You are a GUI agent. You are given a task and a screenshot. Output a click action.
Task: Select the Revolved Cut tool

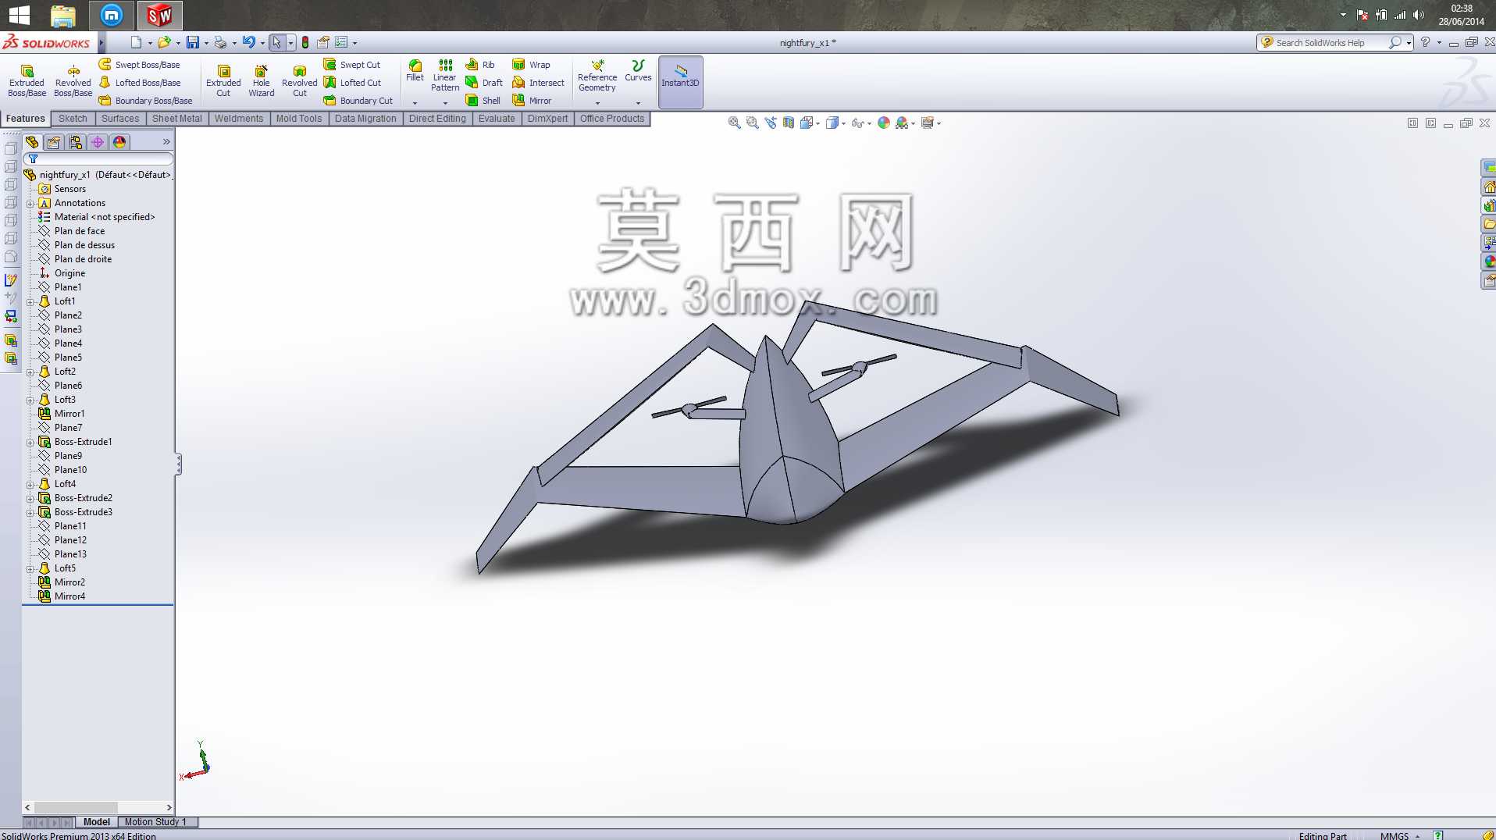tap(300, 80)
